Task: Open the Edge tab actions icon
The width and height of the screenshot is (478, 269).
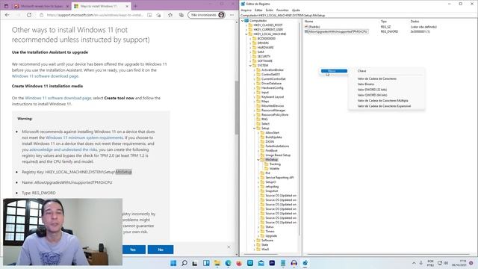Action: 6,6
